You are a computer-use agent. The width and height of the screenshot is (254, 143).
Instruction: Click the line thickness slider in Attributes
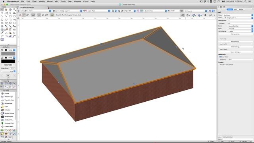[6, 71]
